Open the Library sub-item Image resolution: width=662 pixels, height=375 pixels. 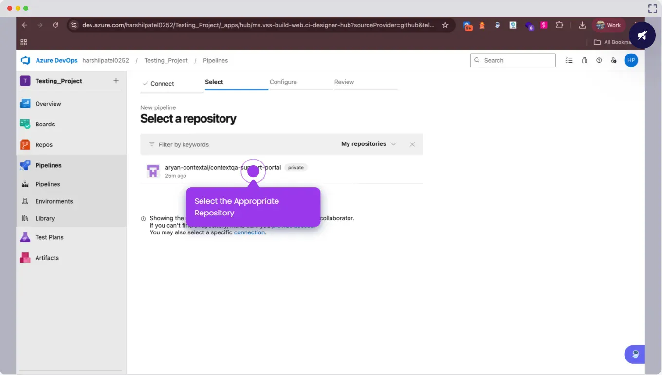coord(45,218)
